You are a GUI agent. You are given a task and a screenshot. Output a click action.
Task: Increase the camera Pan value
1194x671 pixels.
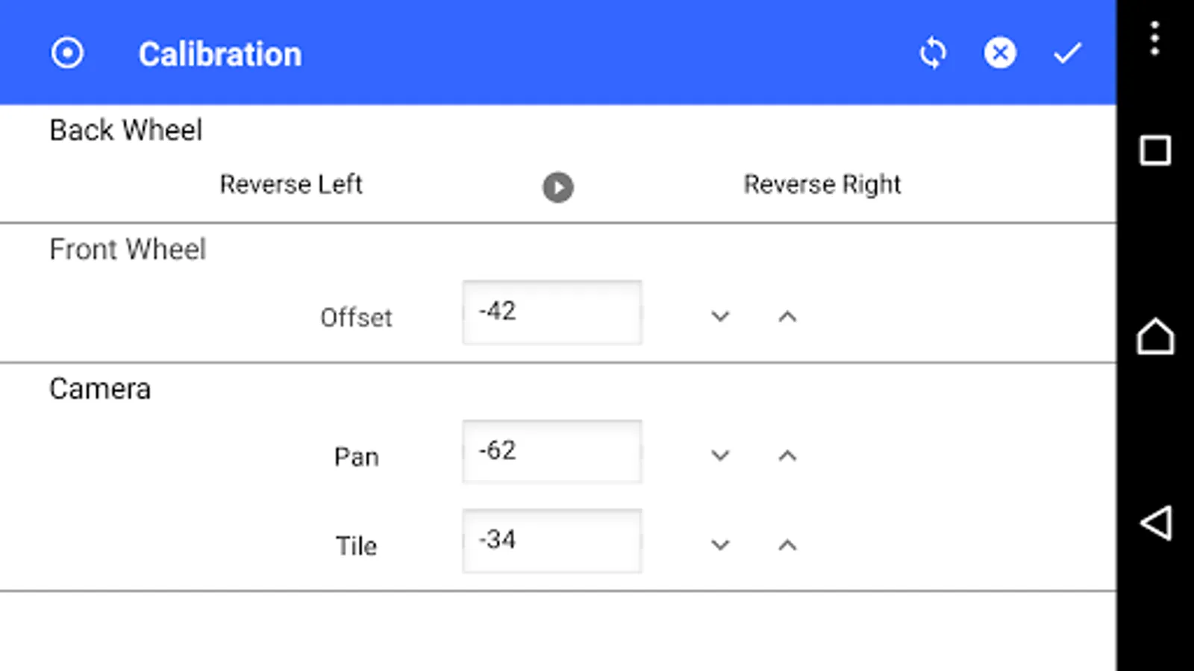[x=787, y=456]
